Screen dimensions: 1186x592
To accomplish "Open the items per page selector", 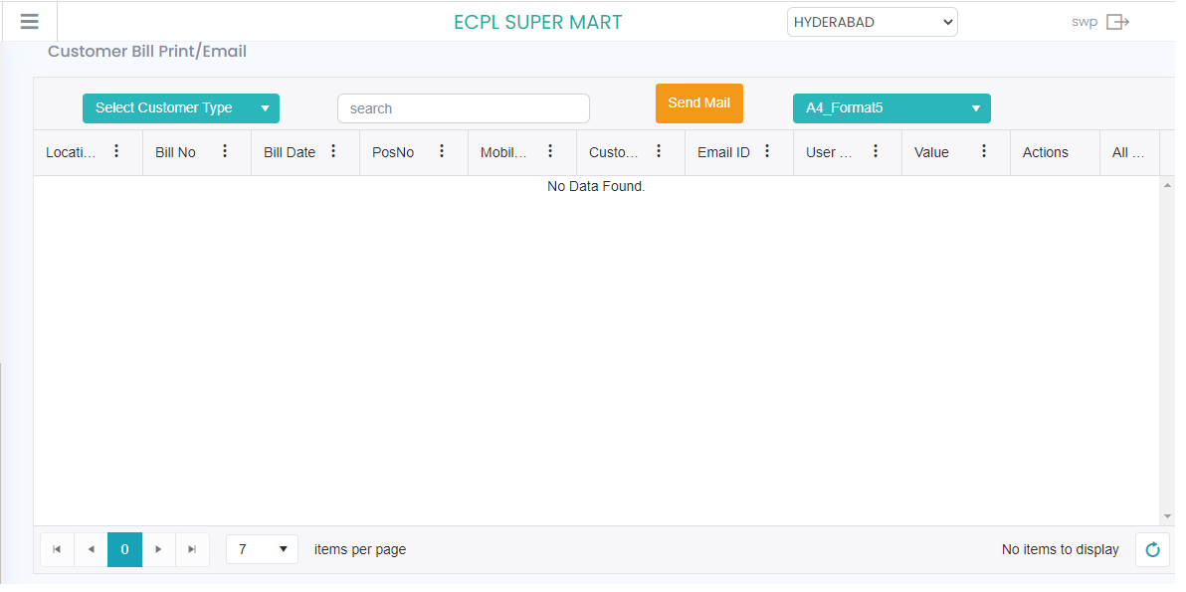I will point(262,549).
